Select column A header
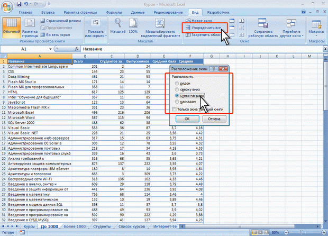Screen dimensions: 328x236 click(x=40, y=56)
